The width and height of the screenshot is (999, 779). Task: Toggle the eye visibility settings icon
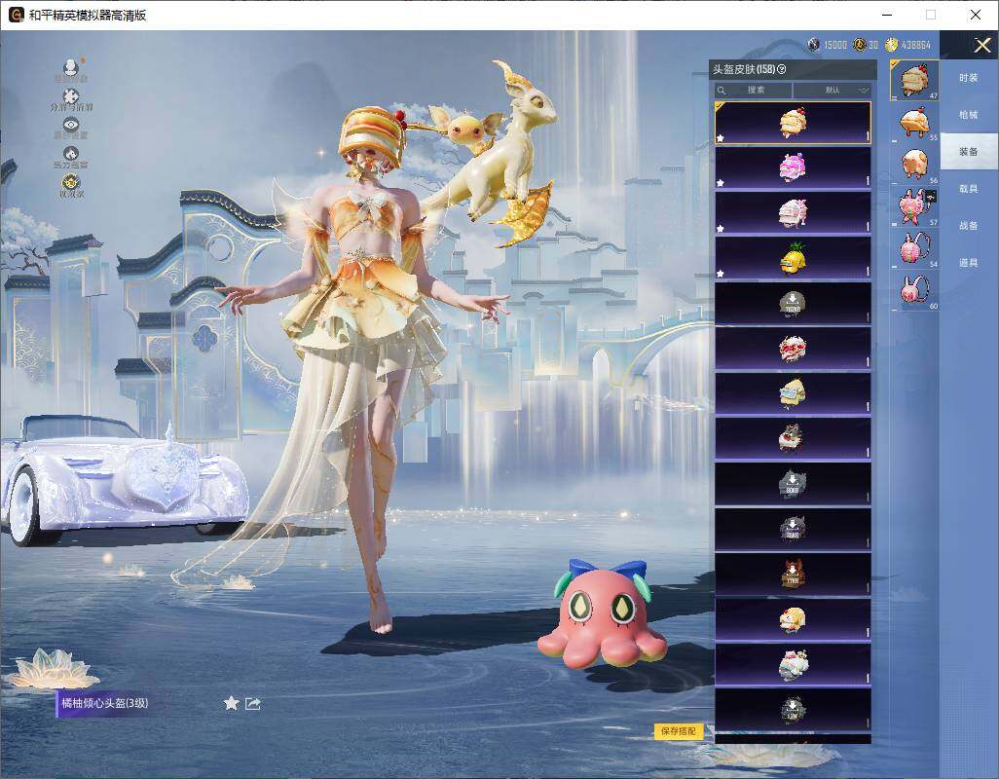click(x=71, y=125)
